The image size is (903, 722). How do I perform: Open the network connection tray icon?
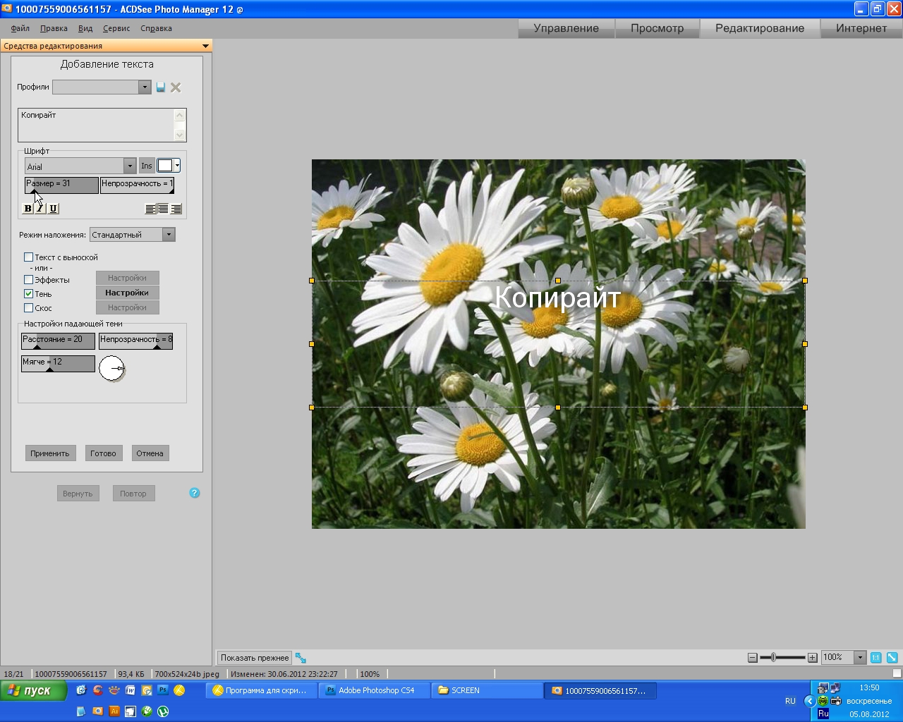coord(835,687)
